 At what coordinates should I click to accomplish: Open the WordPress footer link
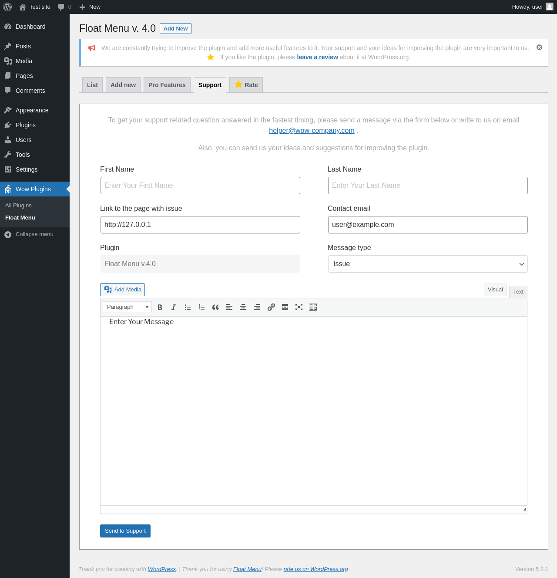click(162, 569)
